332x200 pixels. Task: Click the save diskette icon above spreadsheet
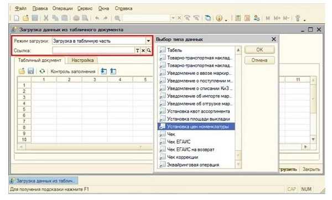pos(31,71)
